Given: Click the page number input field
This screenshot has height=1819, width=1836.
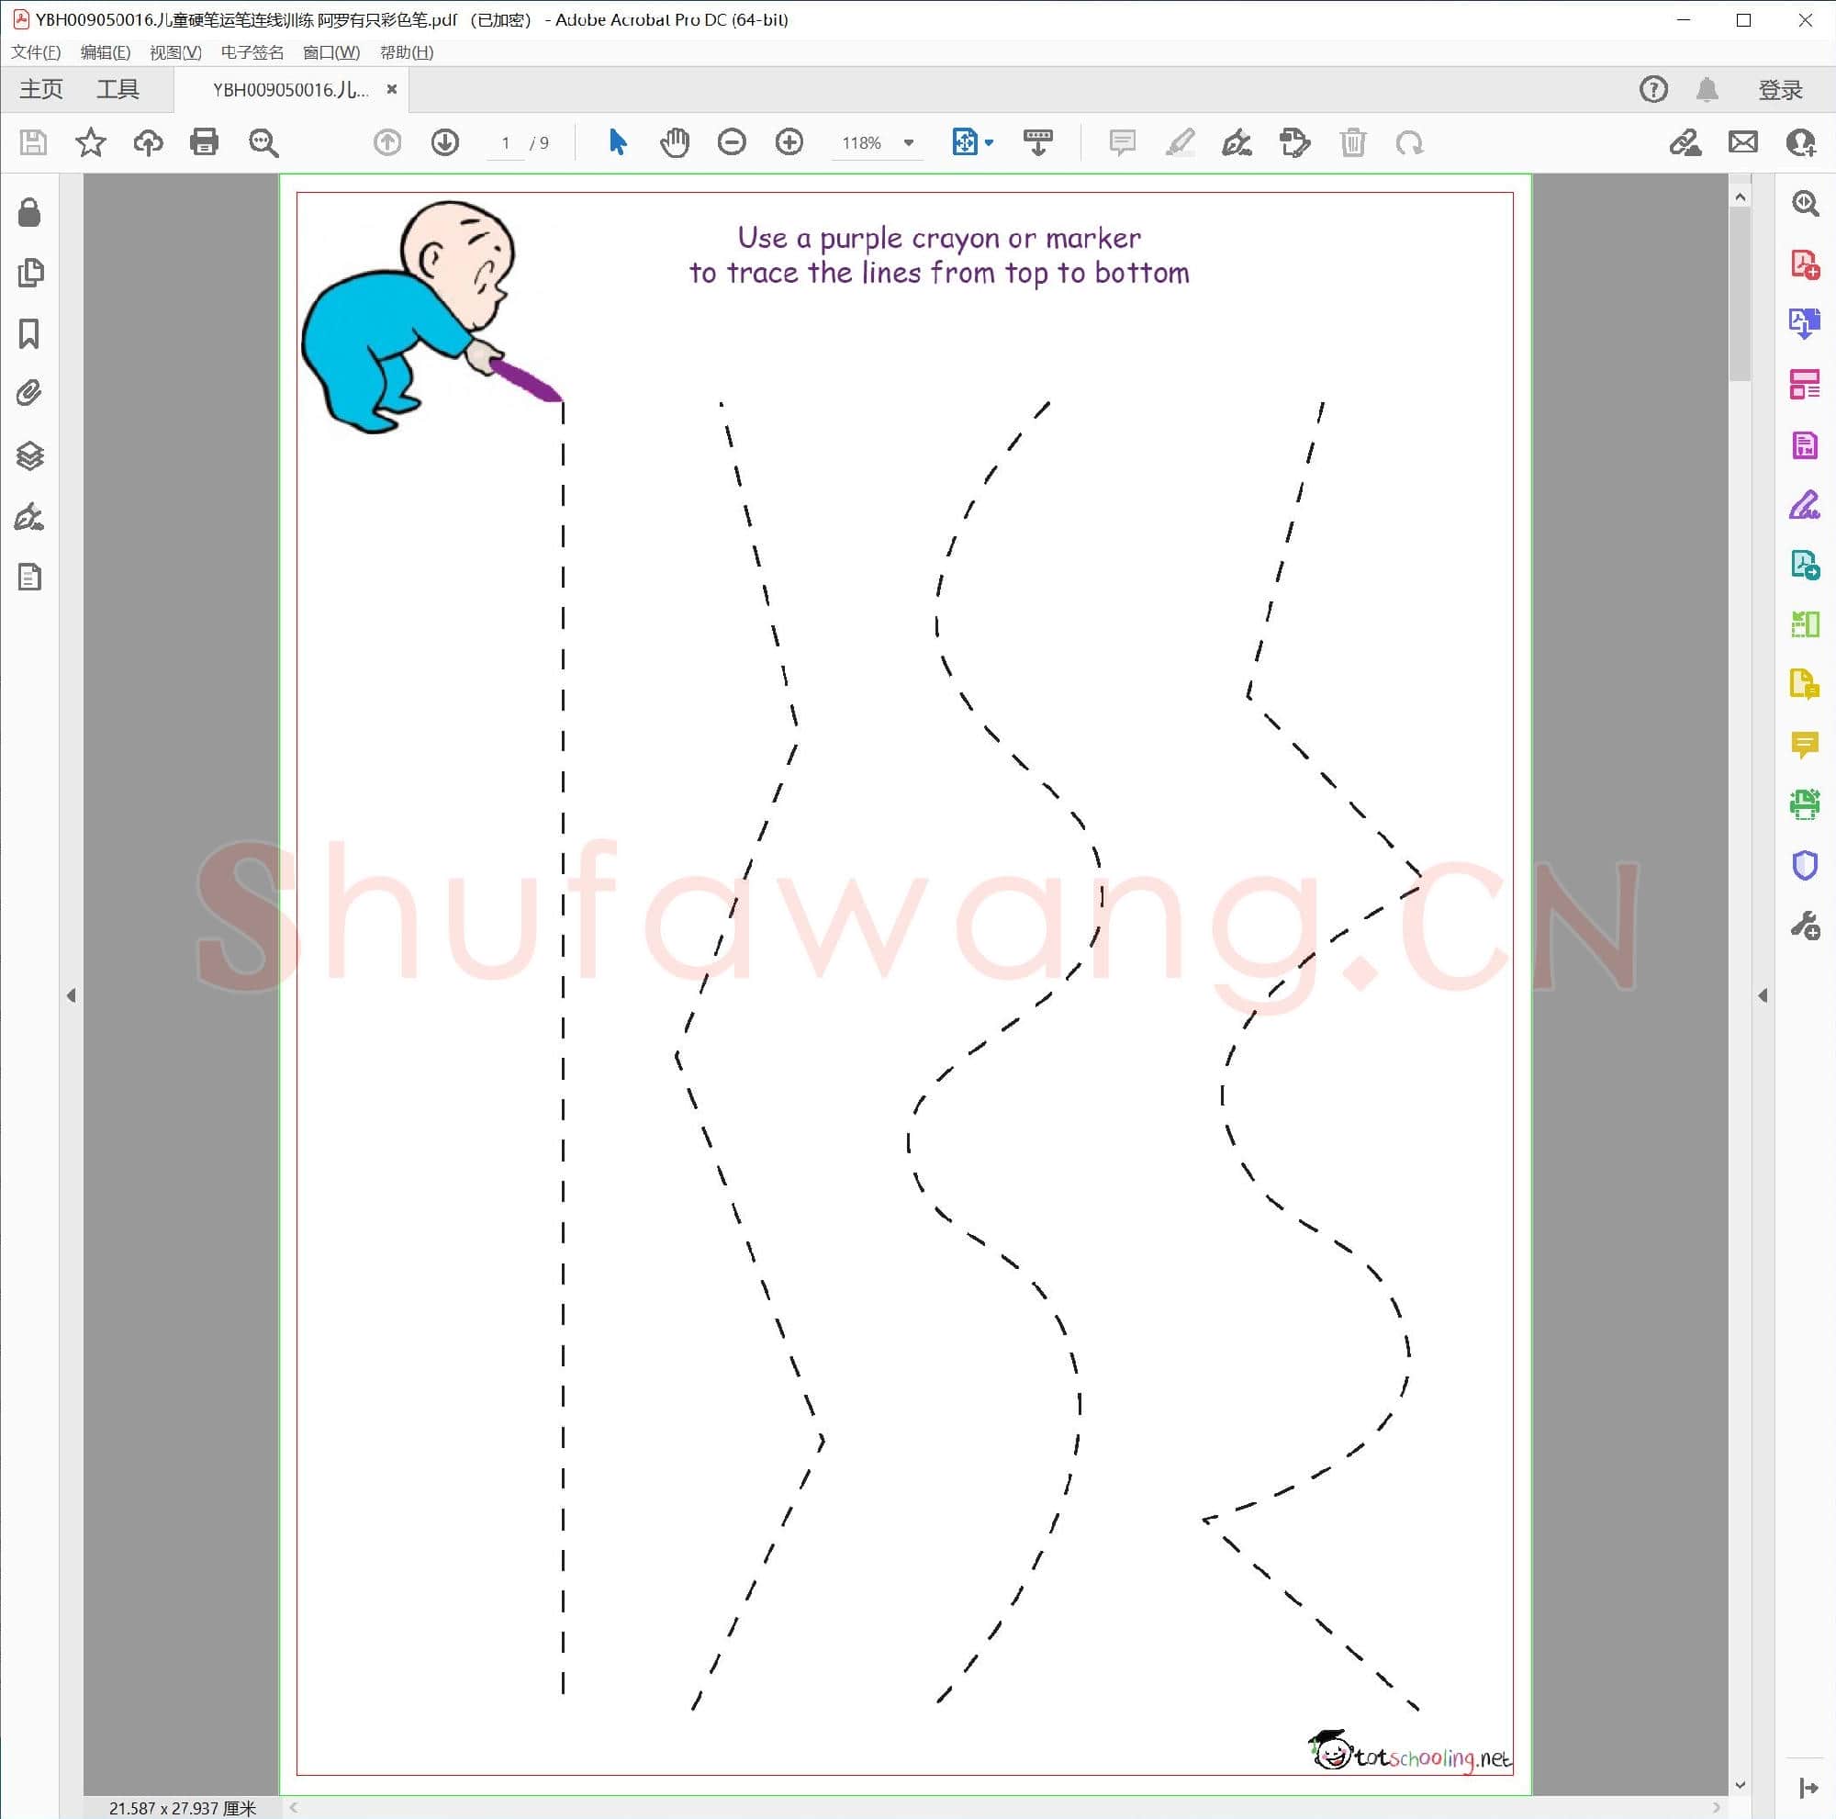Looking at the screenshot, I should tap(506, 142).
